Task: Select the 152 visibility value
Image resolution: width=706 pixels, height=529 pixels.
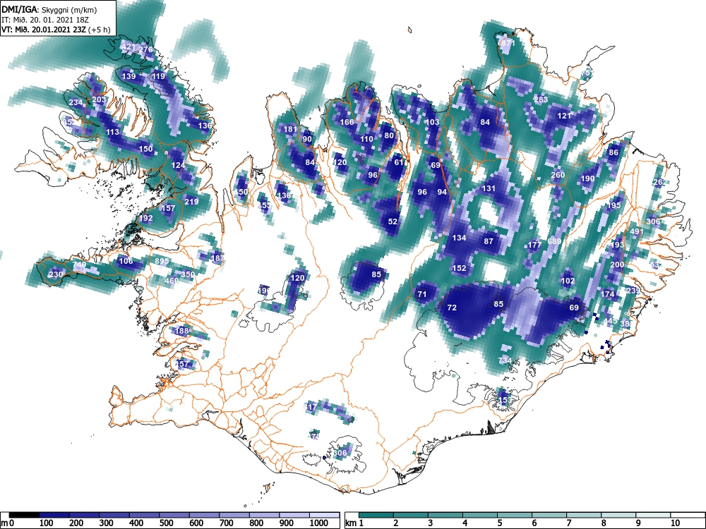Action: pyautogui.click(x=459, y=267)
